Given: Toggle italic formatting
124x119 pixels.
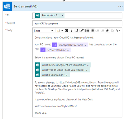Looking at the screenshot, I should tap(72, 31).
